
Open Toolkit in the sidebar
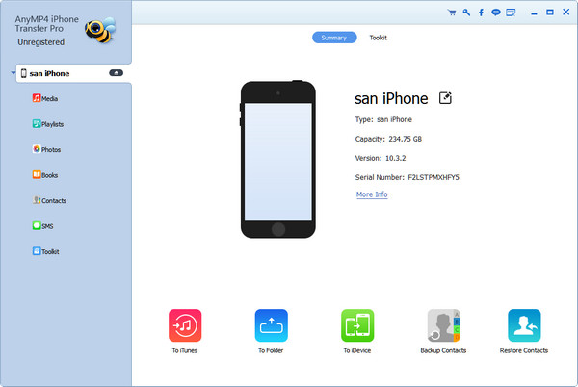click(45, 251)
